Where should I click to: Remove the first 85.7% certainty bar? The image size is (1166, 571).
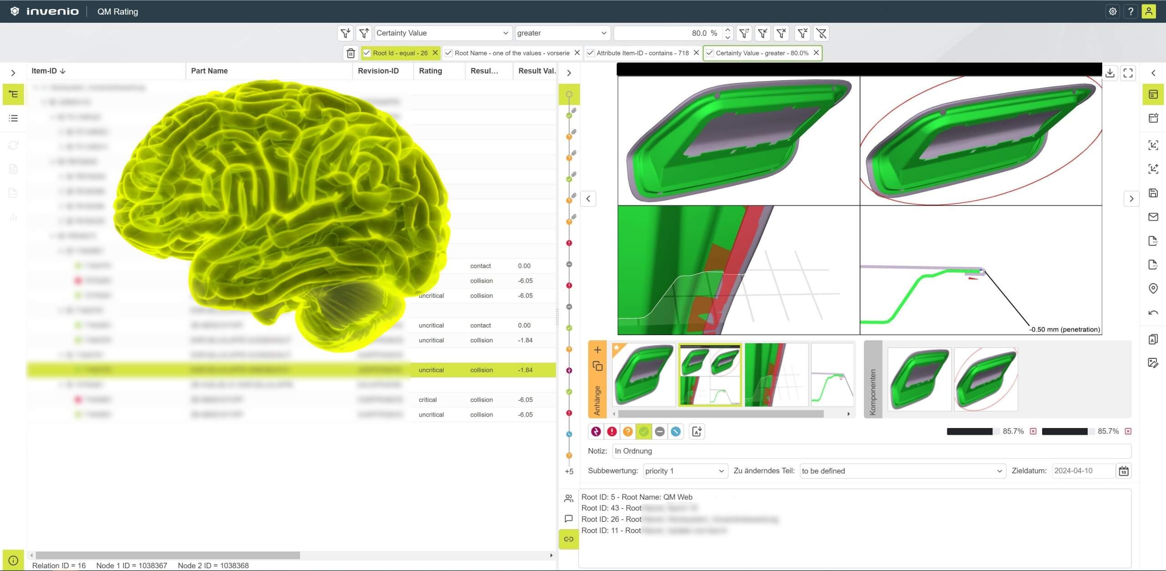coord(1033,431)
